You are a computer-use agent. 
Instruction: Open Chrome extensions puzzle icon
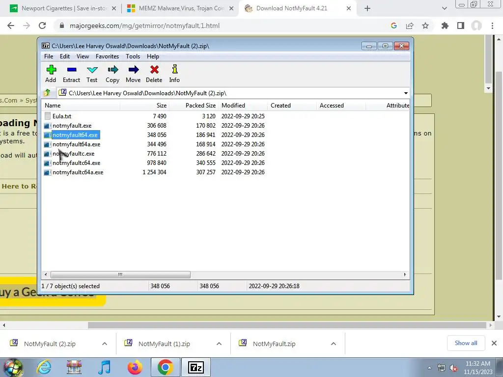click(445, 26)
